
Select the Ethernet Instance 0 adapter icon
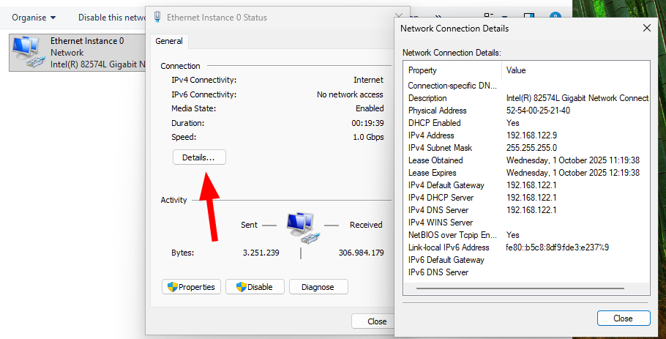27,52
